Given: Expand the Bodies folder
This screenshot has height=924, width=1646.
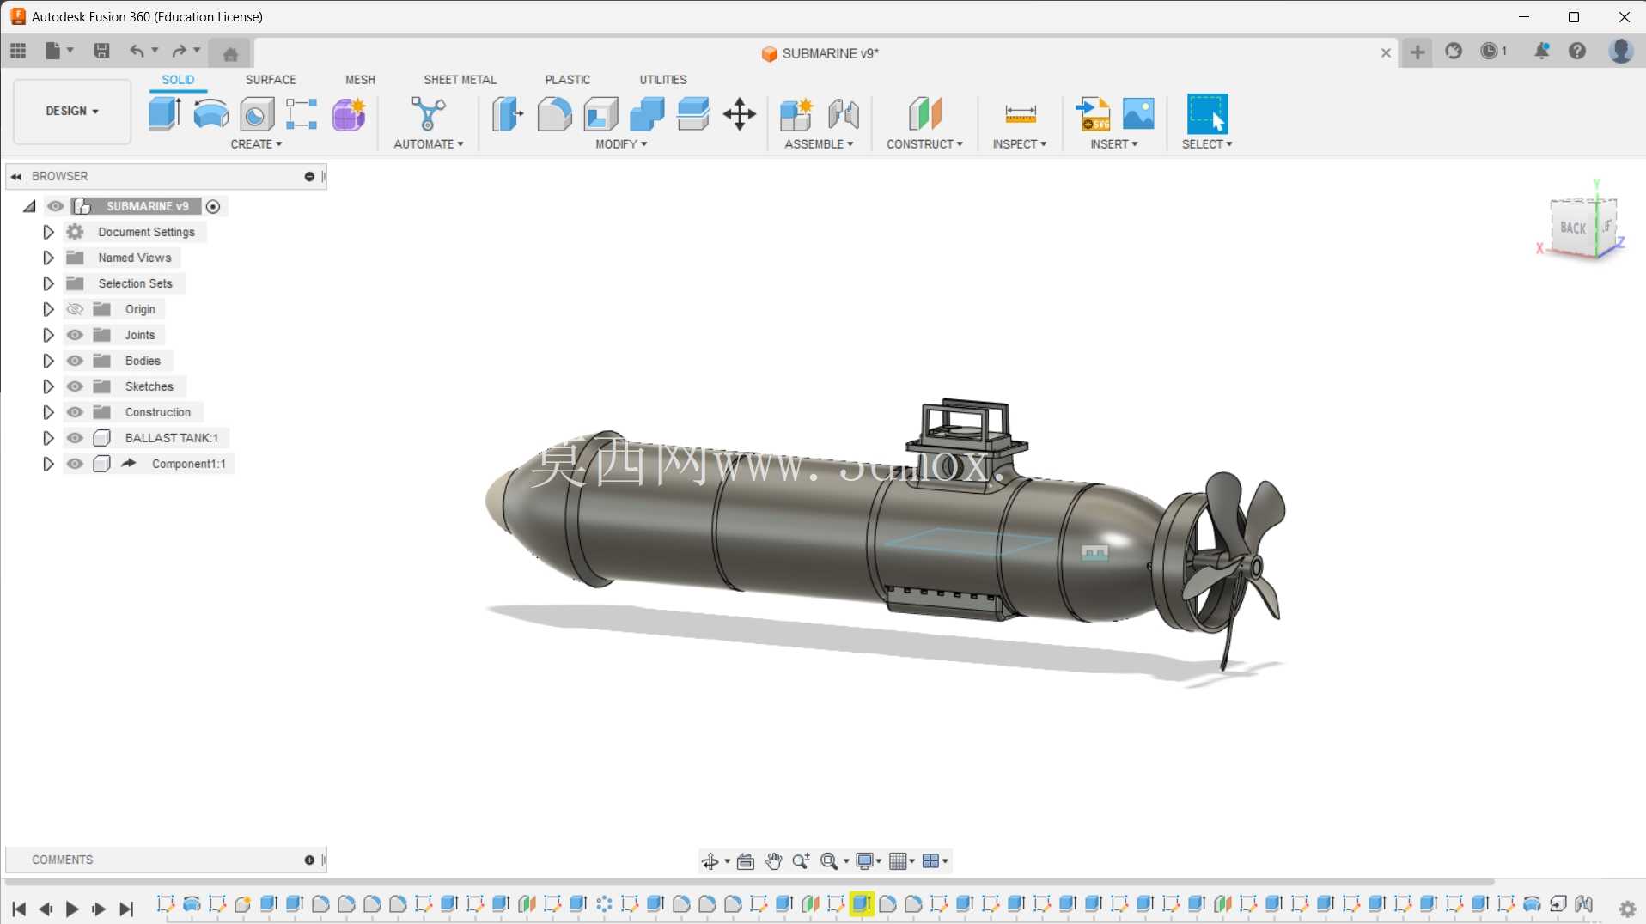Looking at the screenshot, I should coord(48,361).
